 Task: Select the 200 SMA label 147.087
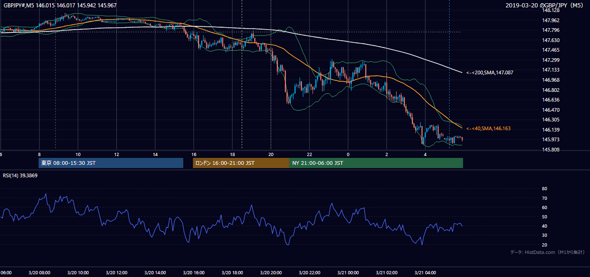(489, 72)
